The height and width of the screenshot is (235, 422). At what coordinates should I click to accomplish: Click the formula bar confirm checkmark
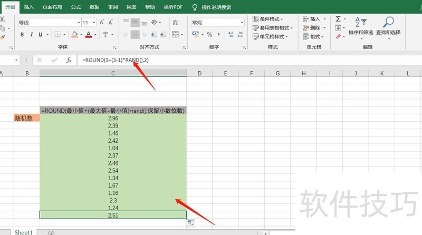pyautogui.click(x=54, y=60)
